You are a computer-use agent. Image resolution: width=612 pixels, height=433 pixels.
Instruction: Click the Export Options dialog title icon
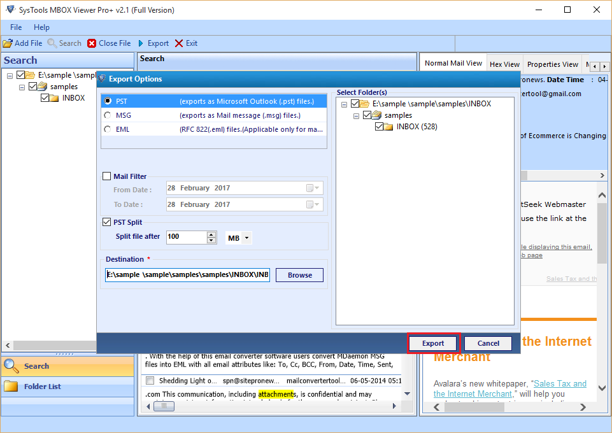pyautogui.click(x=102, y=79)
